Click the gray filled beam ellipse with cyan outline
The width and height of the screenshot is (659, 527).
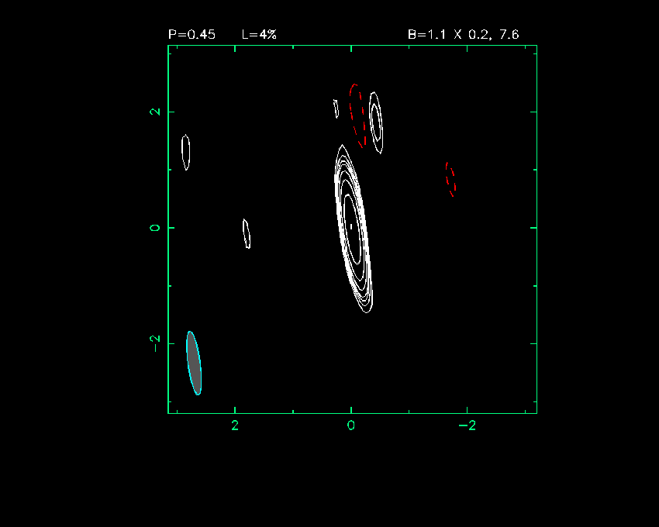click(194, 363)
